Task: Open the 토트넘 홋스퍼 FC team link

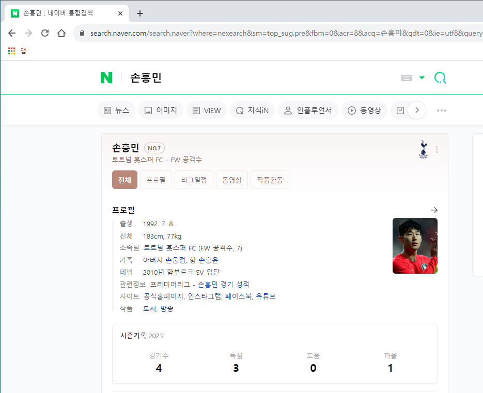Action: coord(170,248)
